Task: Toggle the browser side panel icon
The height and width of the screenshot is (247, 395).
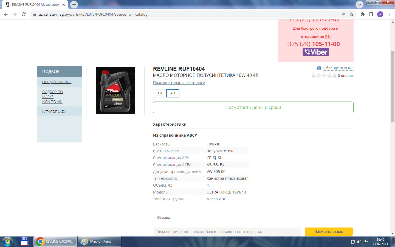Action: tap(371, 14)
